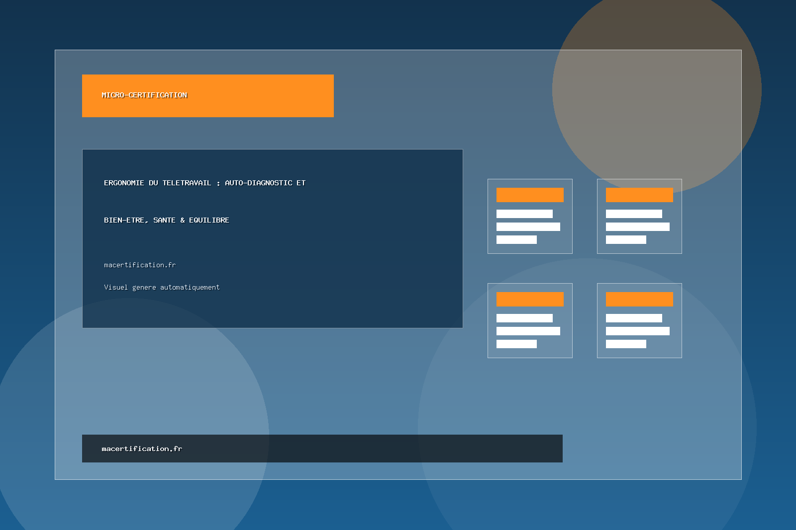Click the orange header of the top-right card
The image size is (796, 530).
639,195
